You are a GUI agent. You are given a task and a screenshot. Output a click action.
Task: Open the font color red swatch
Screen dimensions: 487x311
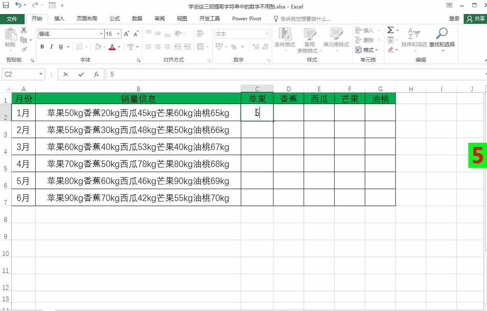113,47
